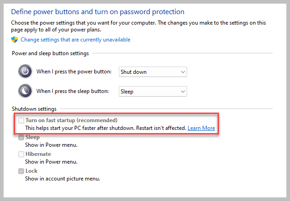Viewport: 290px width, 201px height.
Task: Click the chevron arrow on Sleep combo box
Action: click(183, 92)
